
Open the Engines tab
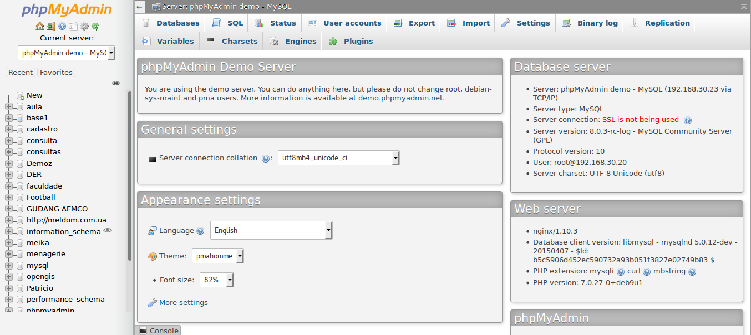tap(293, 42)
